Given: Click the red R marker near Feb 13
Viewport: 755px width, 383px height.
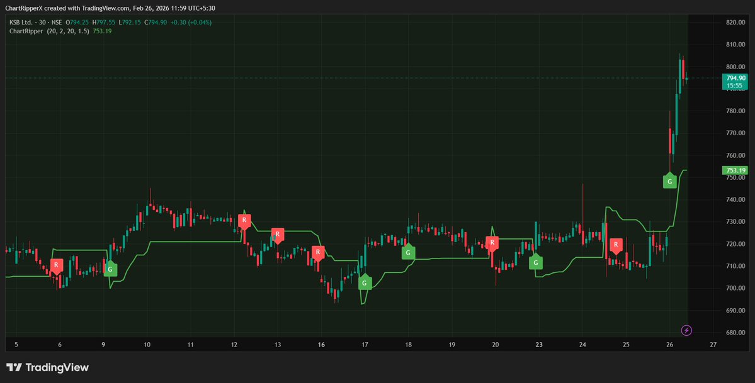Looking at the screenshot, I should coord(278,235).
